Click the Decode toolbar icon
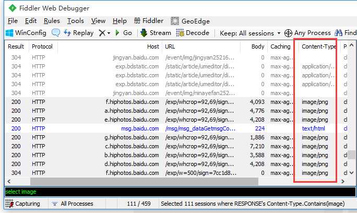 (x=180, y=33)
